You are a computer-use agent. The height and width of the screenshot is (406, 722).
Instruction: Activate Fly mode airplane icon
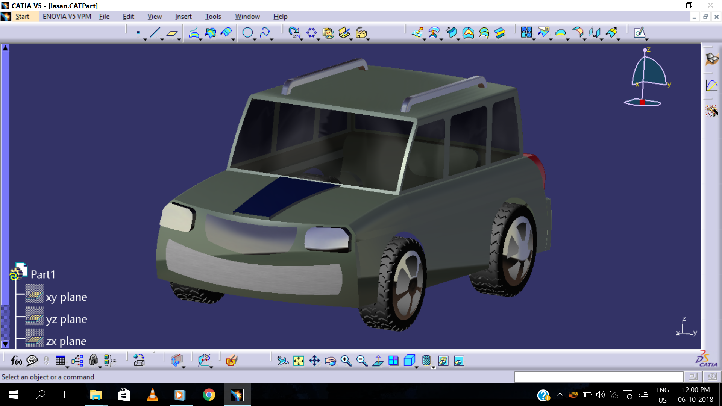point(283,361)
